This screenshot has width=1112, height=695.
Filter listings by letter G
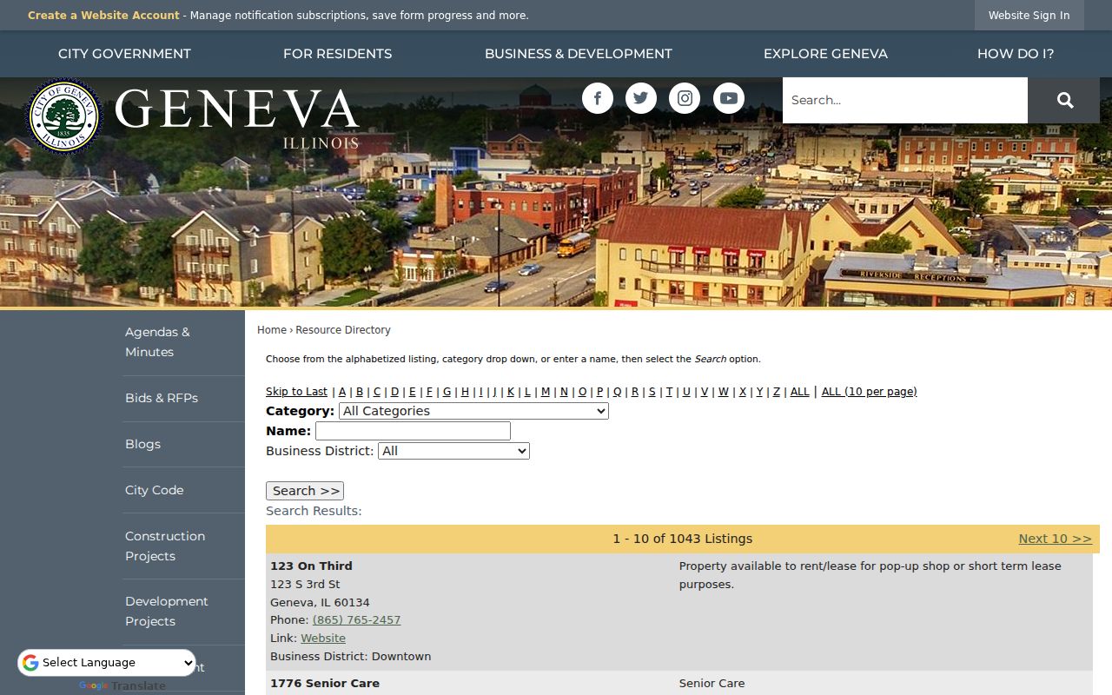click(x=447, y=392)
